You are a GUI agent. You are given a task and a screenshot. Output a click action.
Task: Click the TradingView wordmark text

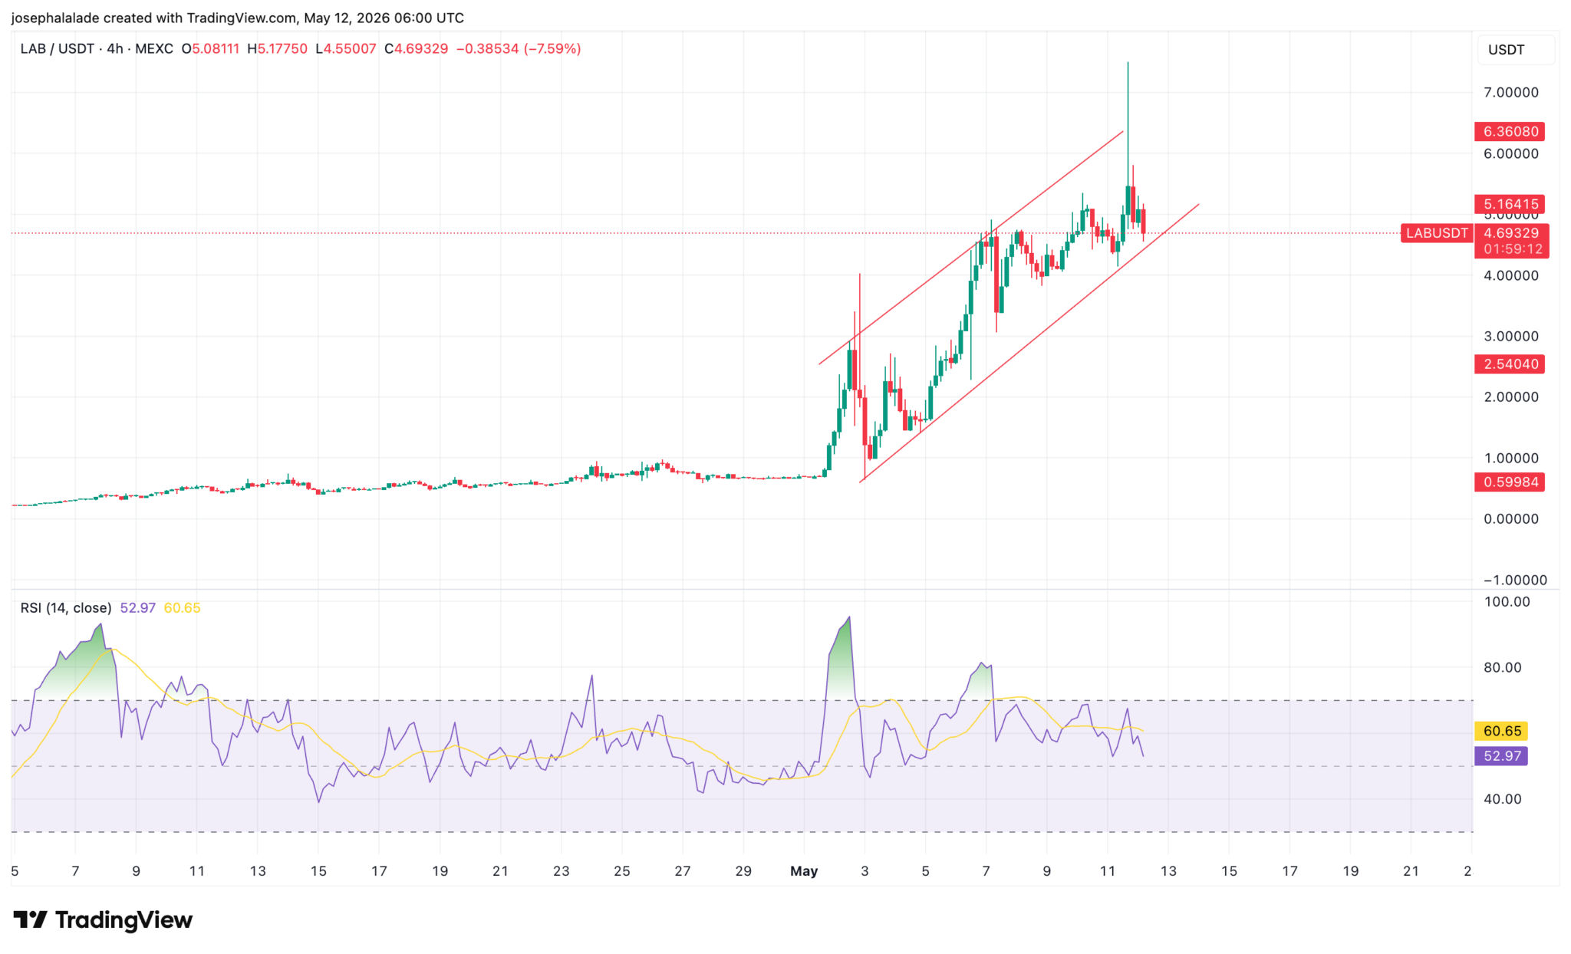point(124,919)
